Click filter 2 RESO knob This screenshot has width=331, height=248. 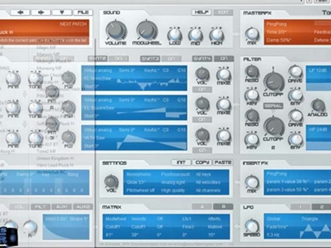(252, 116)
